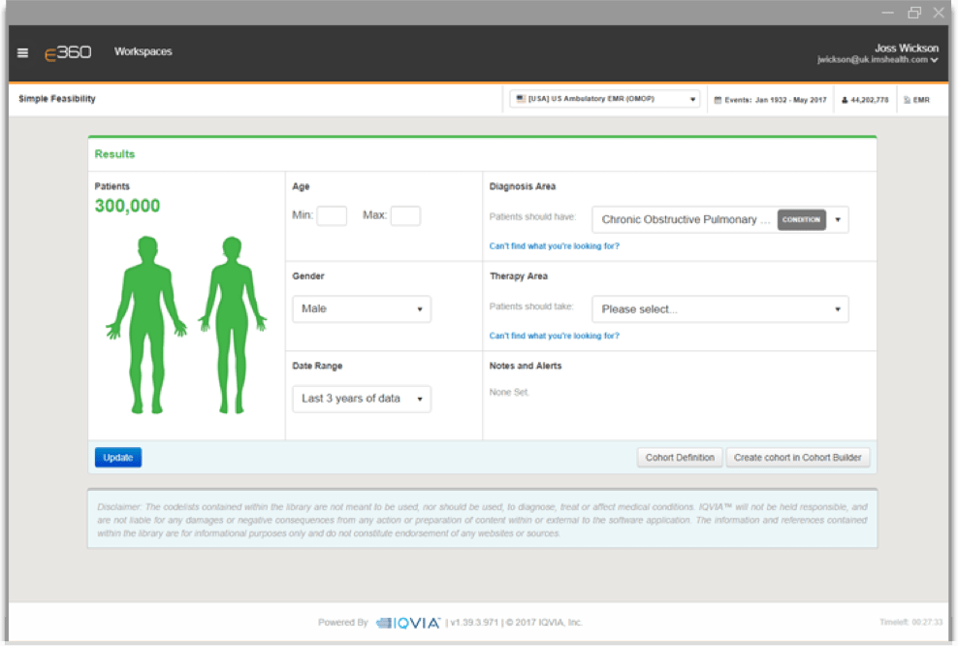Click the E360 logo
The image size is (958, 646).
[68, 52]
